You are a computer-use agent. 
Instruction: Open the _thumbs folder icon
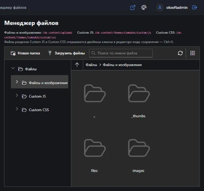click(x=139, y=93)
